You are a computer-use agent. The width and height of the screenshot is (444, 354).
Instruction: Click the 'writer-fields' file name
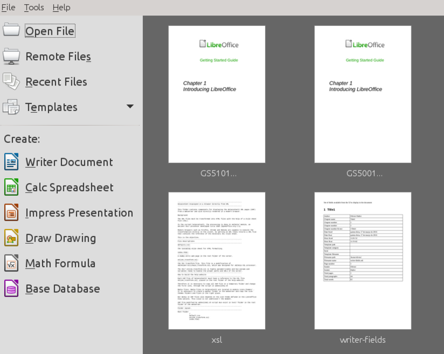click(x=363, y=340)
